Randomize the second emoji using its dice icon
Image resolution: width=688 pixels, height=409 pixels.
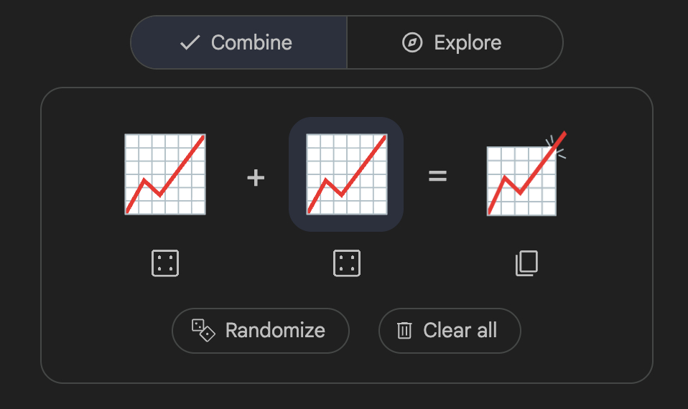pos(346,263)
